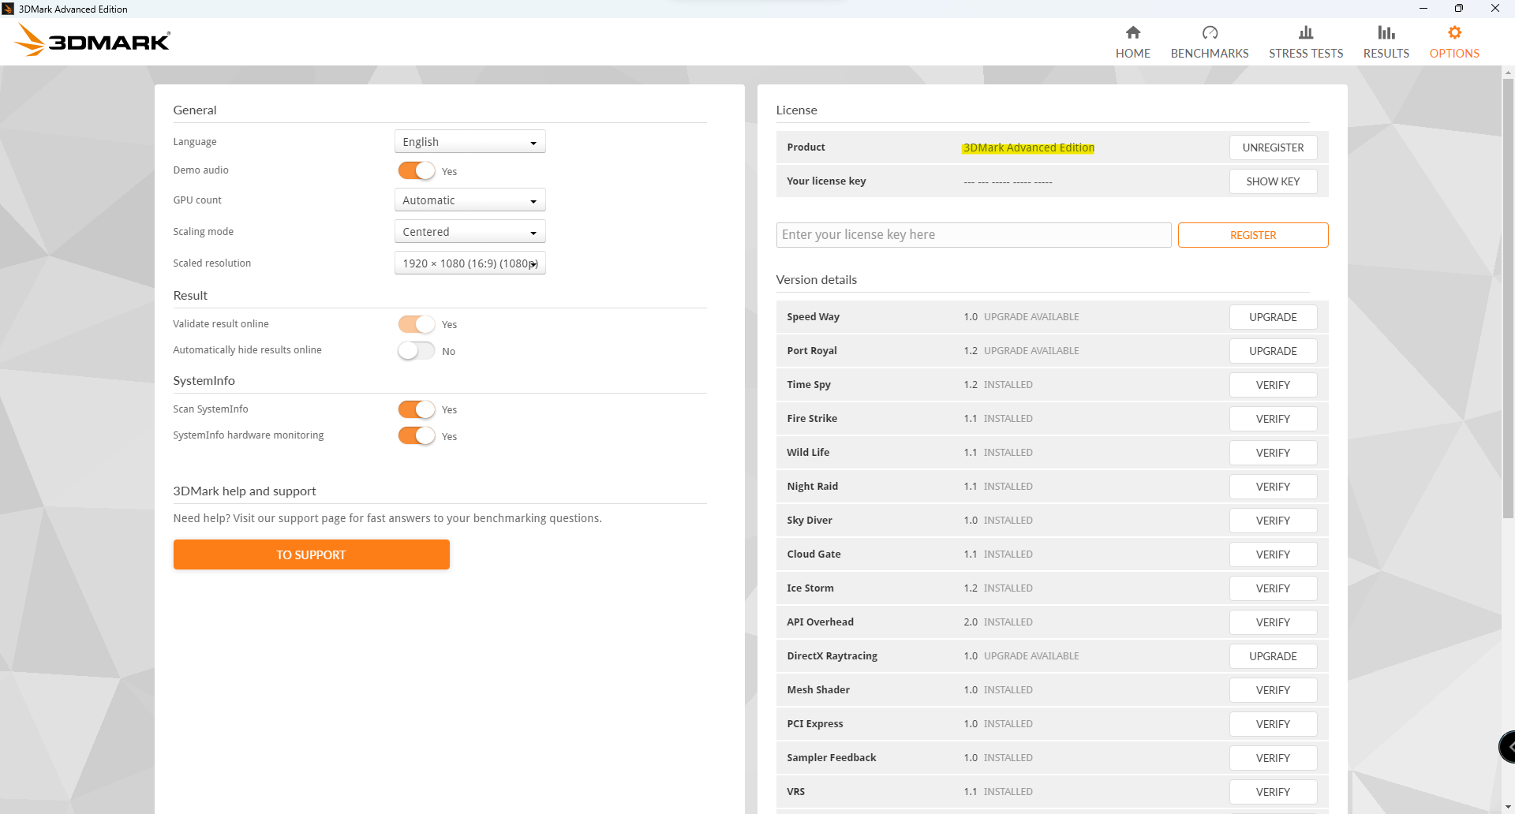1515x814 pixels.
Task: Click the vertical scrollbar thumb
Action: 1508,298
